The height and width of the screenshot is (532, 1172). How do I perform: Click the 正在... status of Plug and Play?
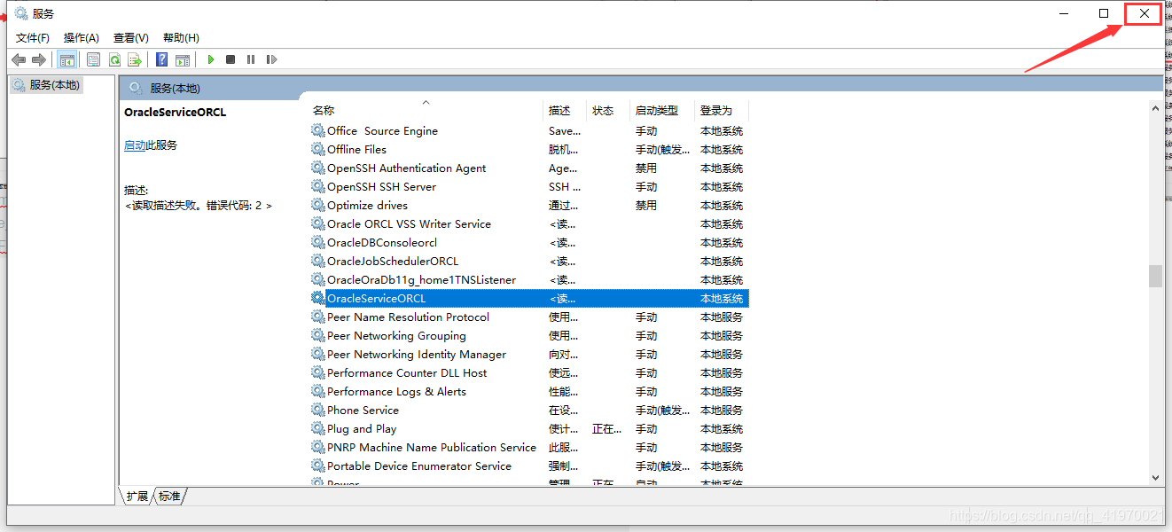606,428
